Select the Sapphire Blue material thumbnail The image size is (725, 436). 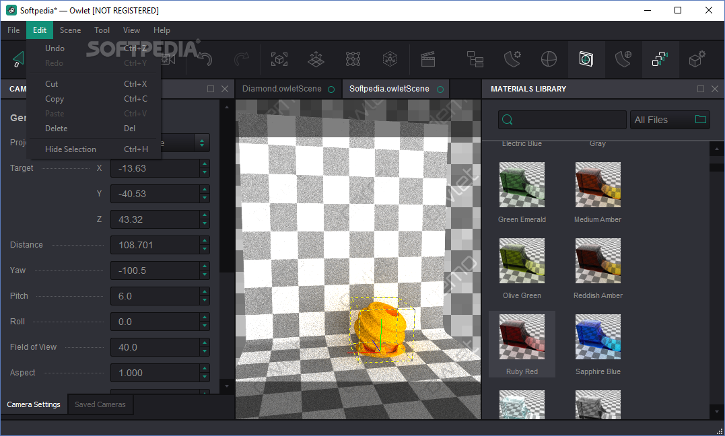pyautogui.click(x=598, y=336)
